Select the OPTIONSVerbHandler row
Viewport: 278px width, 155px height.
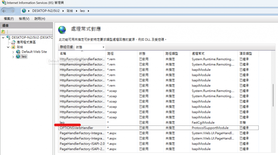(158, 128)
